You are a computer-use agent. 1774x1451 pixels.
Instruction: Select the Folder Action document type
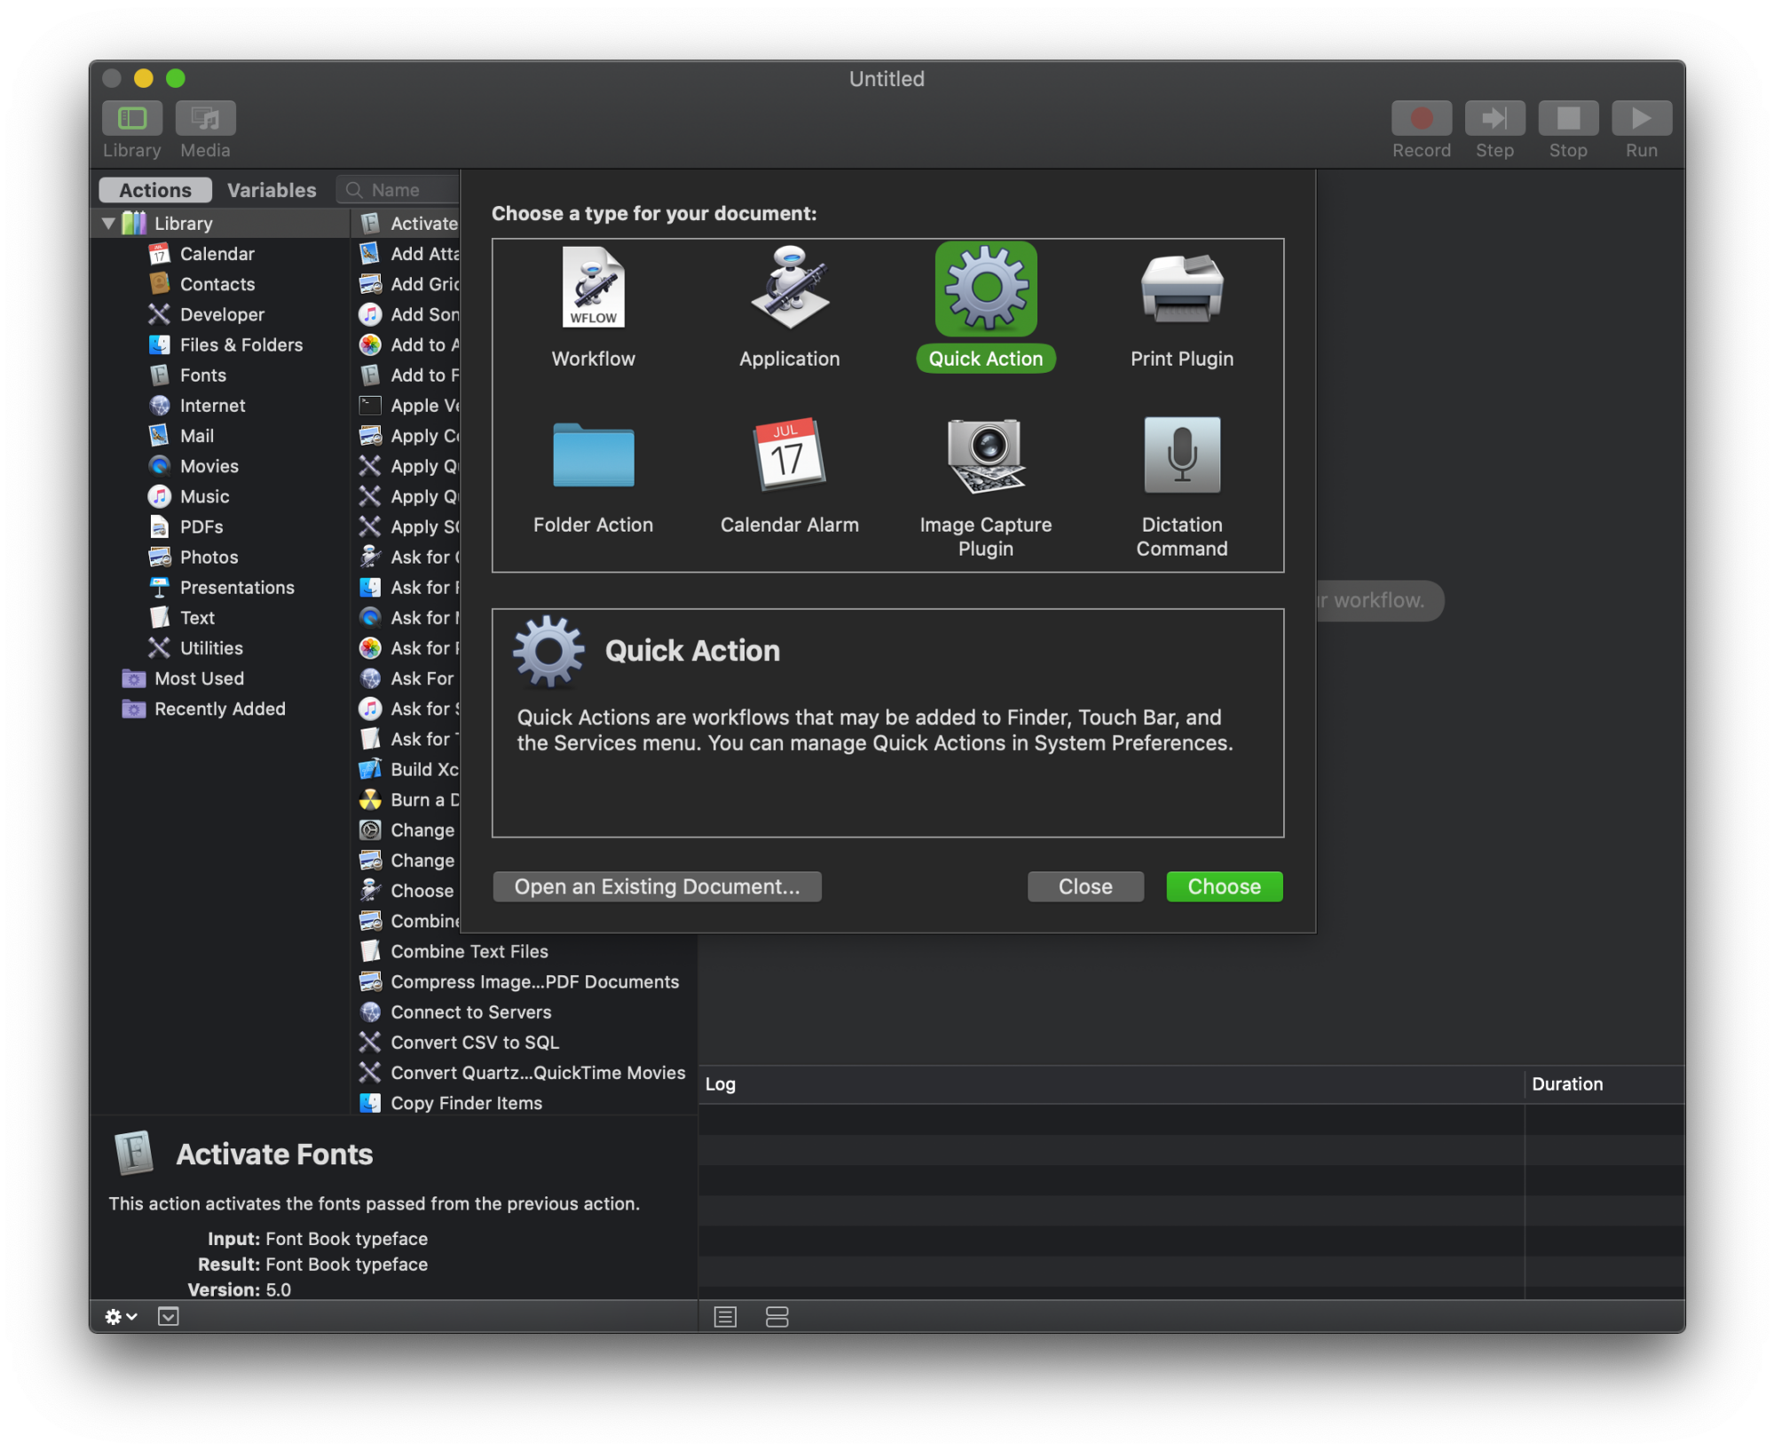click(x=593, y=476)
